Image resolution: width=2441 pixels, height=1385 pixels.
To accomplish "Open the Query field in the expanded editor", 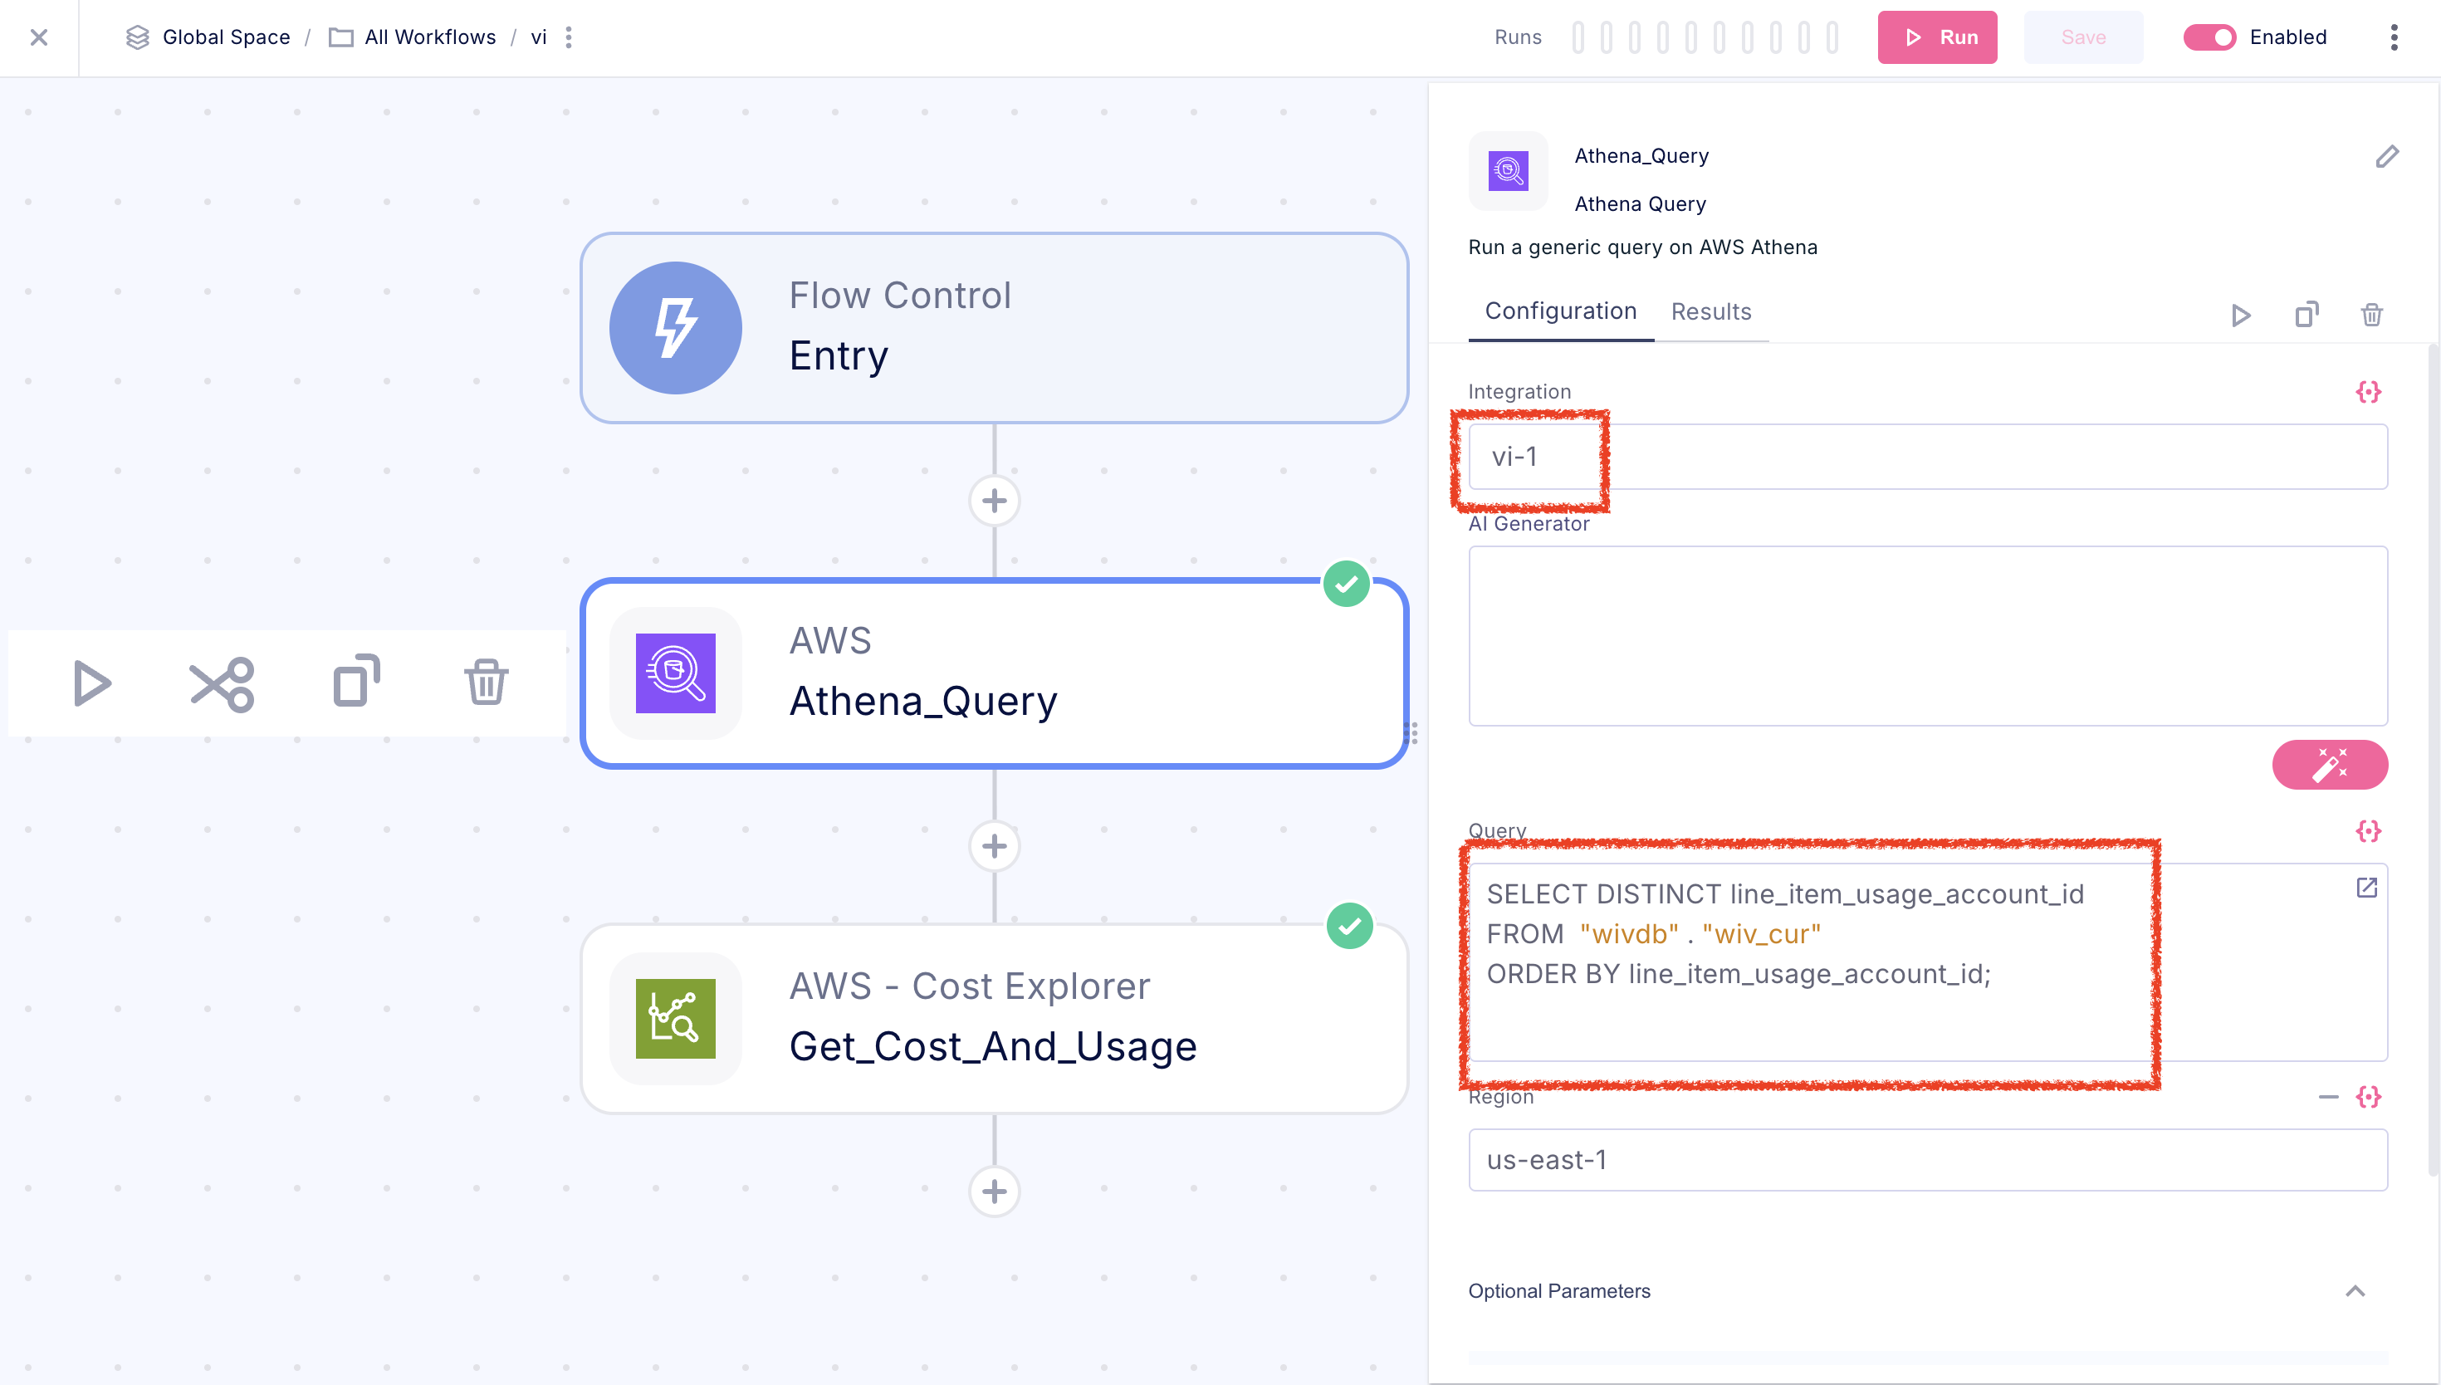I will tap(2366, 888).
